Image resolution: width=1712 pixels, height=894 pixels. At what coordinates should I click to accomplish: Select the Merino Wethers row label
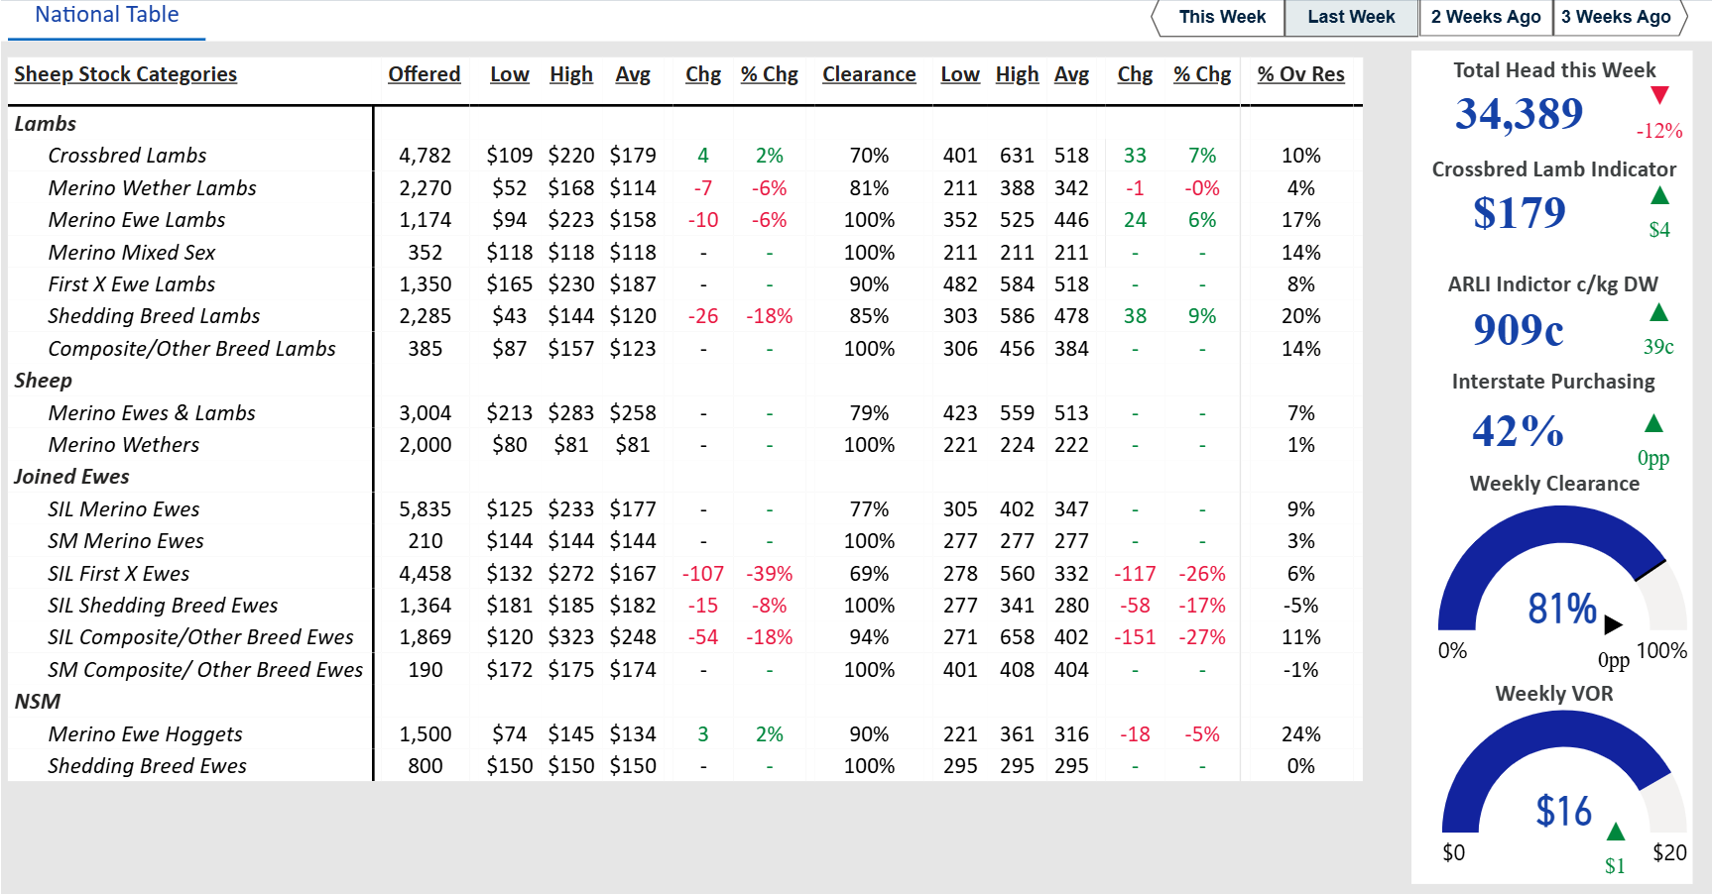coord(124,445)
